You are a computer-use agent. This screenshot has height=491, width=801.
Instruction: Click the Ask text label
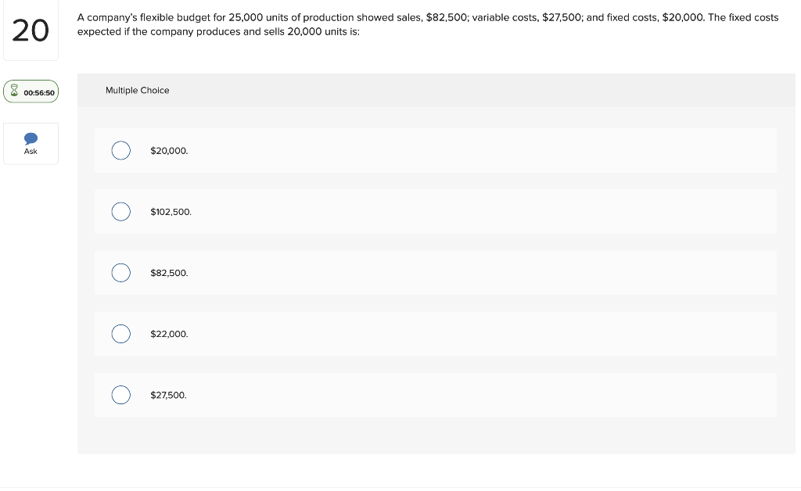[31, 152]
